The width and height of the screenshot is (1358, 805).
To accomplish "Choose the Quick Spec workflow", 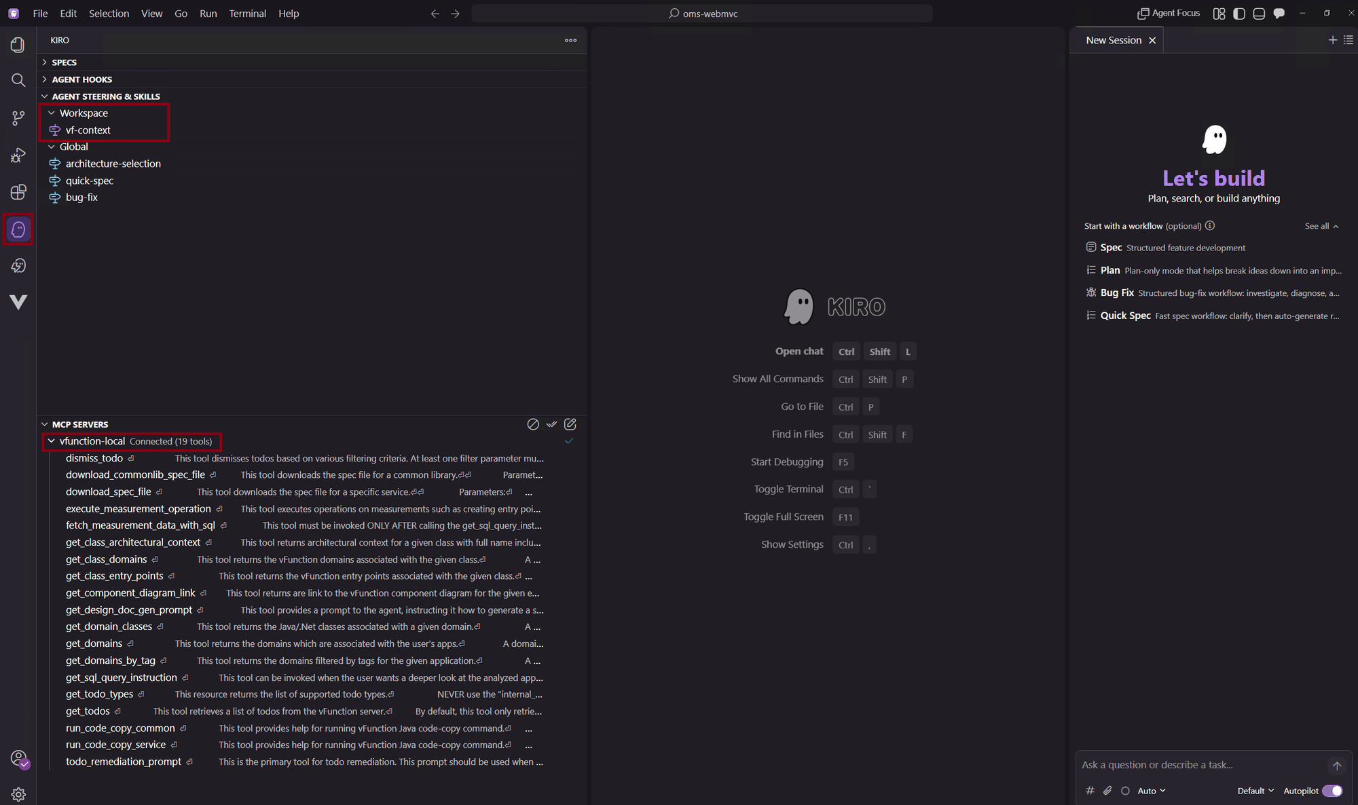I will pos(1213,316).
